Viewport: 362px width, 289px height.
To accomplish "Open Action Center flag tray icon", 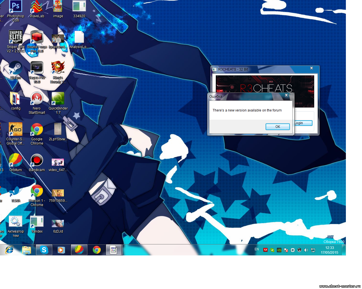I will tap(286, 250).
